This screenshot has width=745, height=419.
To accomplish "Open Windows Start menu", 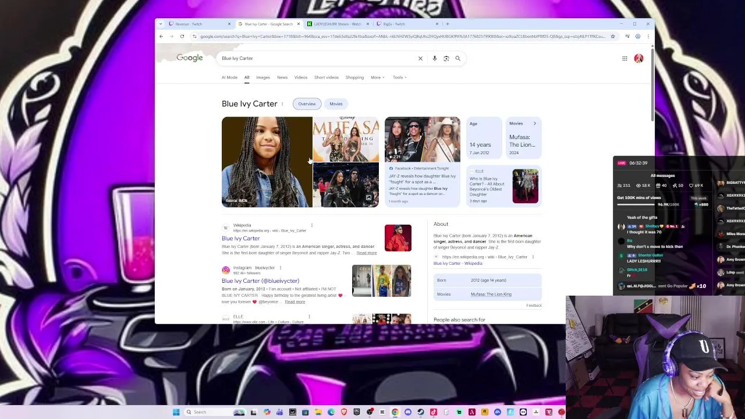I will tap(176, 412).
